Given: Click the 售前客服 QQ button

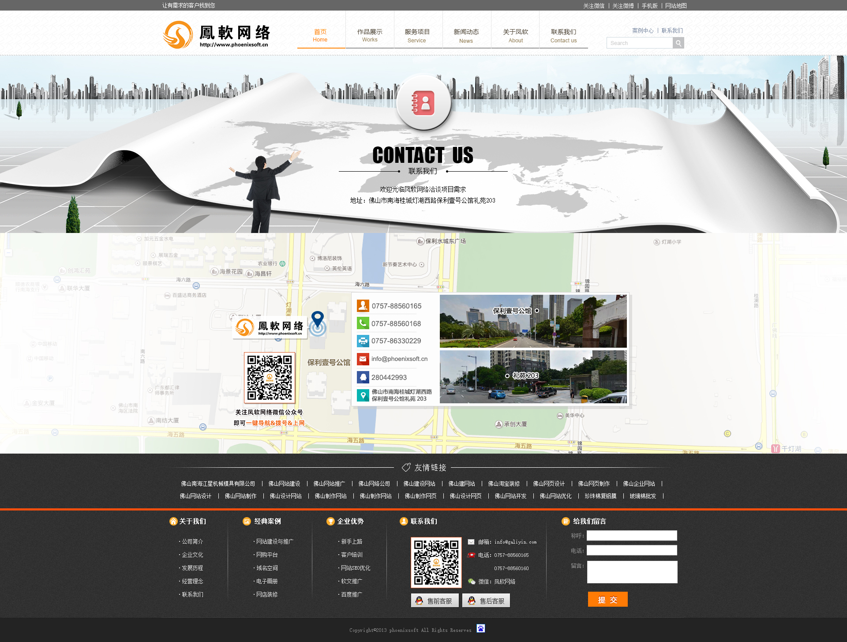Looking at the screenshot, I should 435,601.
